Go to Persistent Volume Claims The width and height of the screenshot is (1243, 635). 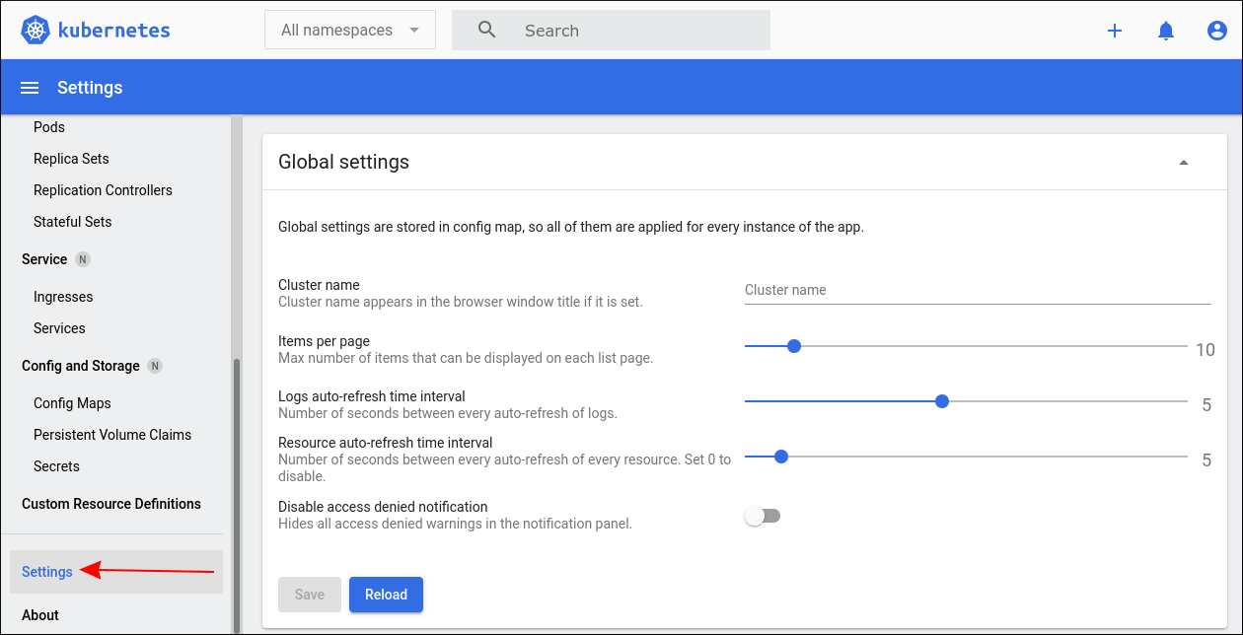click(112, 435)
